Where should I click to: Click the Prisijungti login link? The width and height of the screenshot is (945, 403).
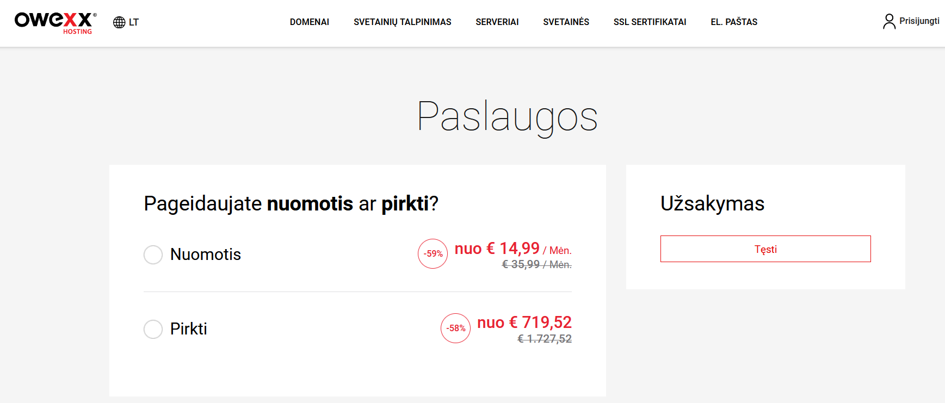pyautogui.click(x=919, y=21)
